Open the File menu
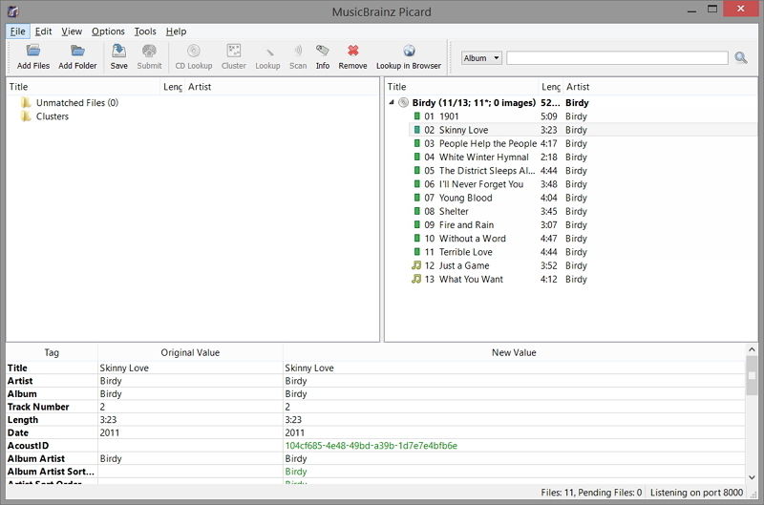 click(17, 32)
